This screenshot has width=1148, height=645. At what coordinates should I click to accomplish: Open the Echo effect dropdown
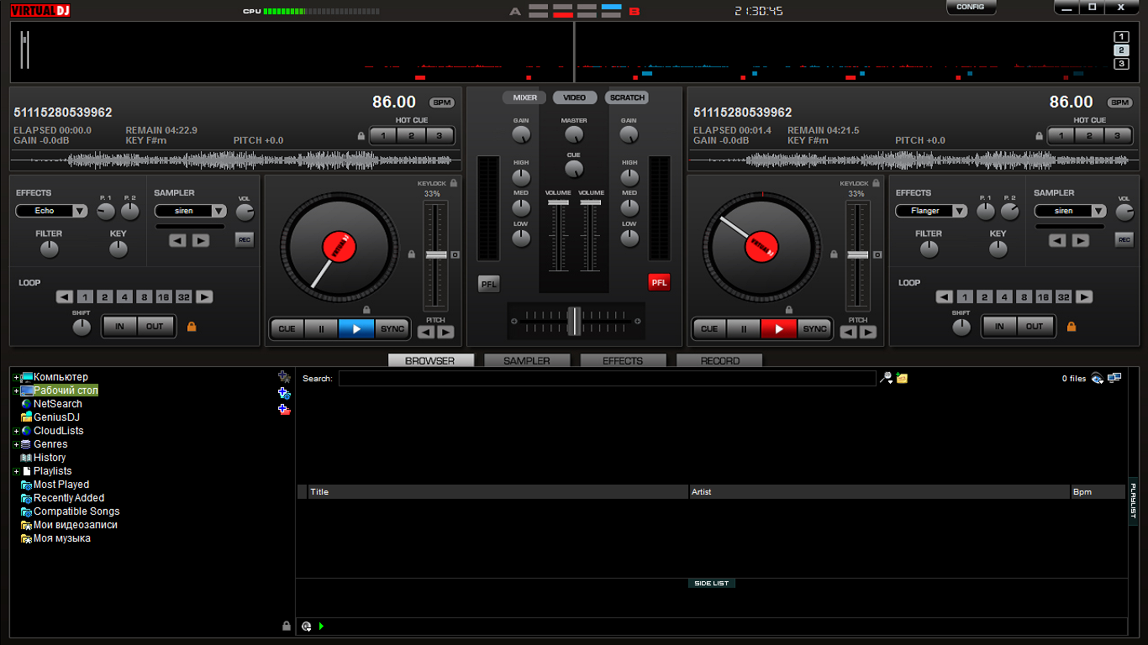point(79,212)
